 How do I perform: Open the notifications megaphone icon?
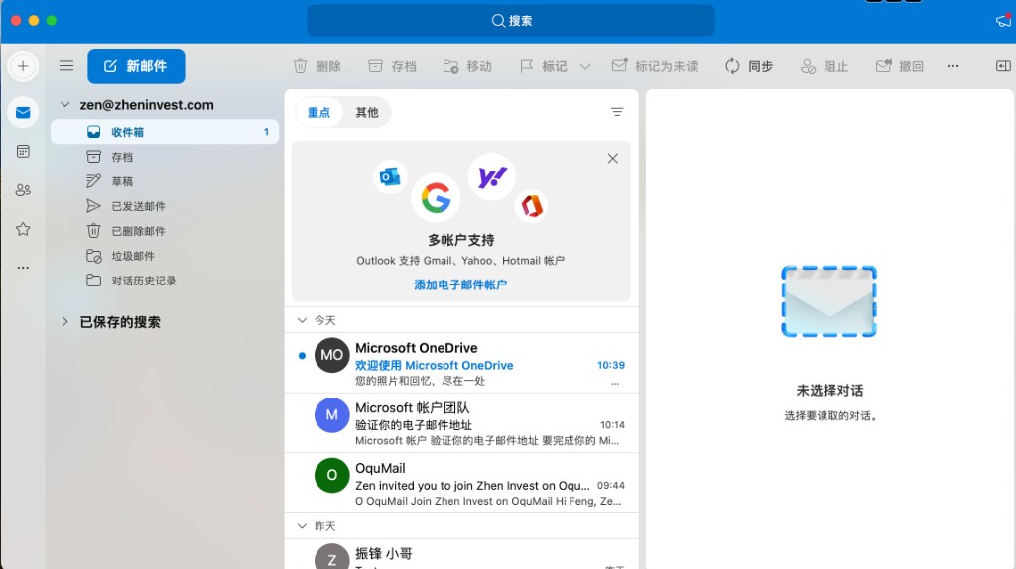click(1003, 21)
